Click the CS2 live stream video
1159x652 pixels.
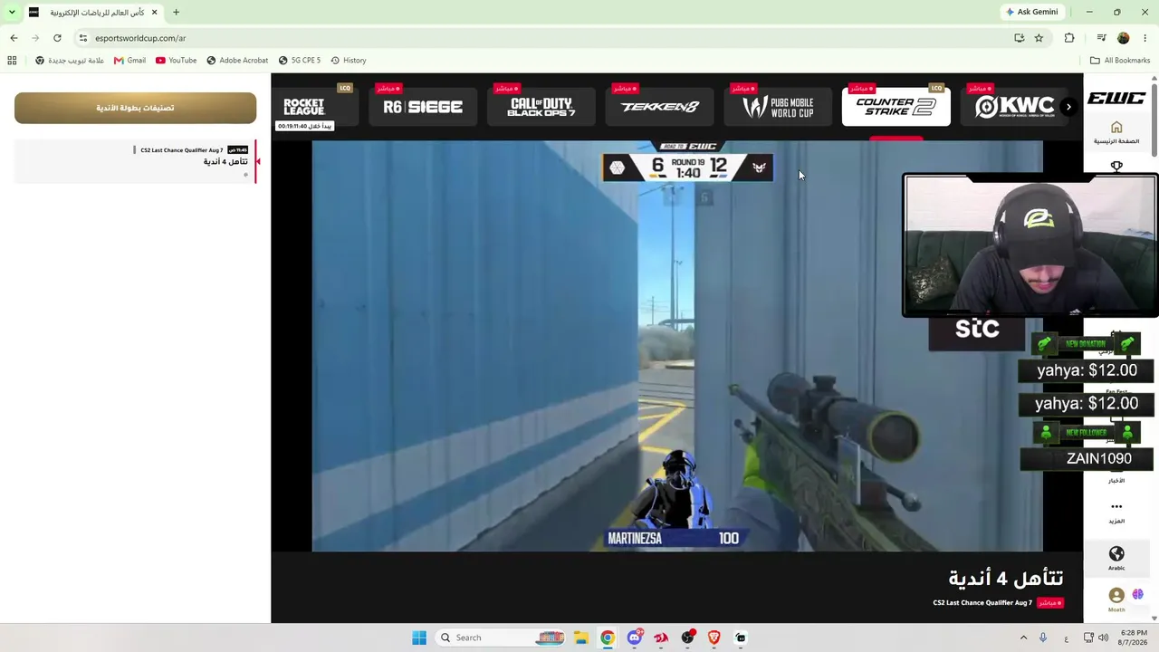(677, 346)
